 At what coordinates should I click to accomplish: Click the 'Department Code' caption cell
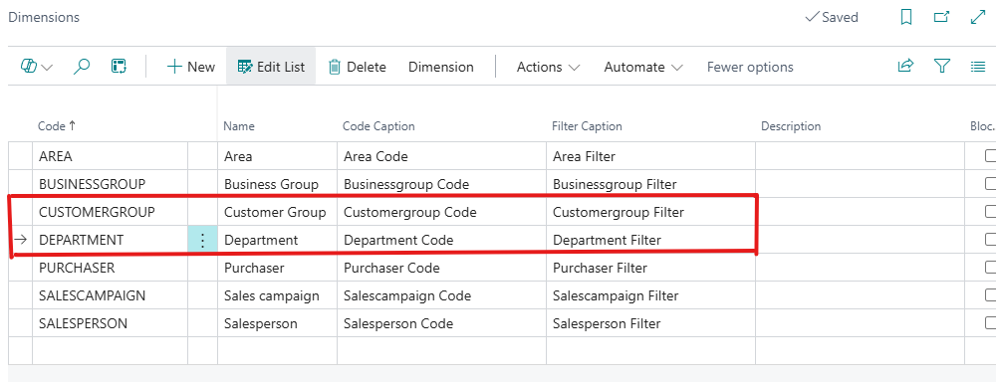tap(442, 240)
